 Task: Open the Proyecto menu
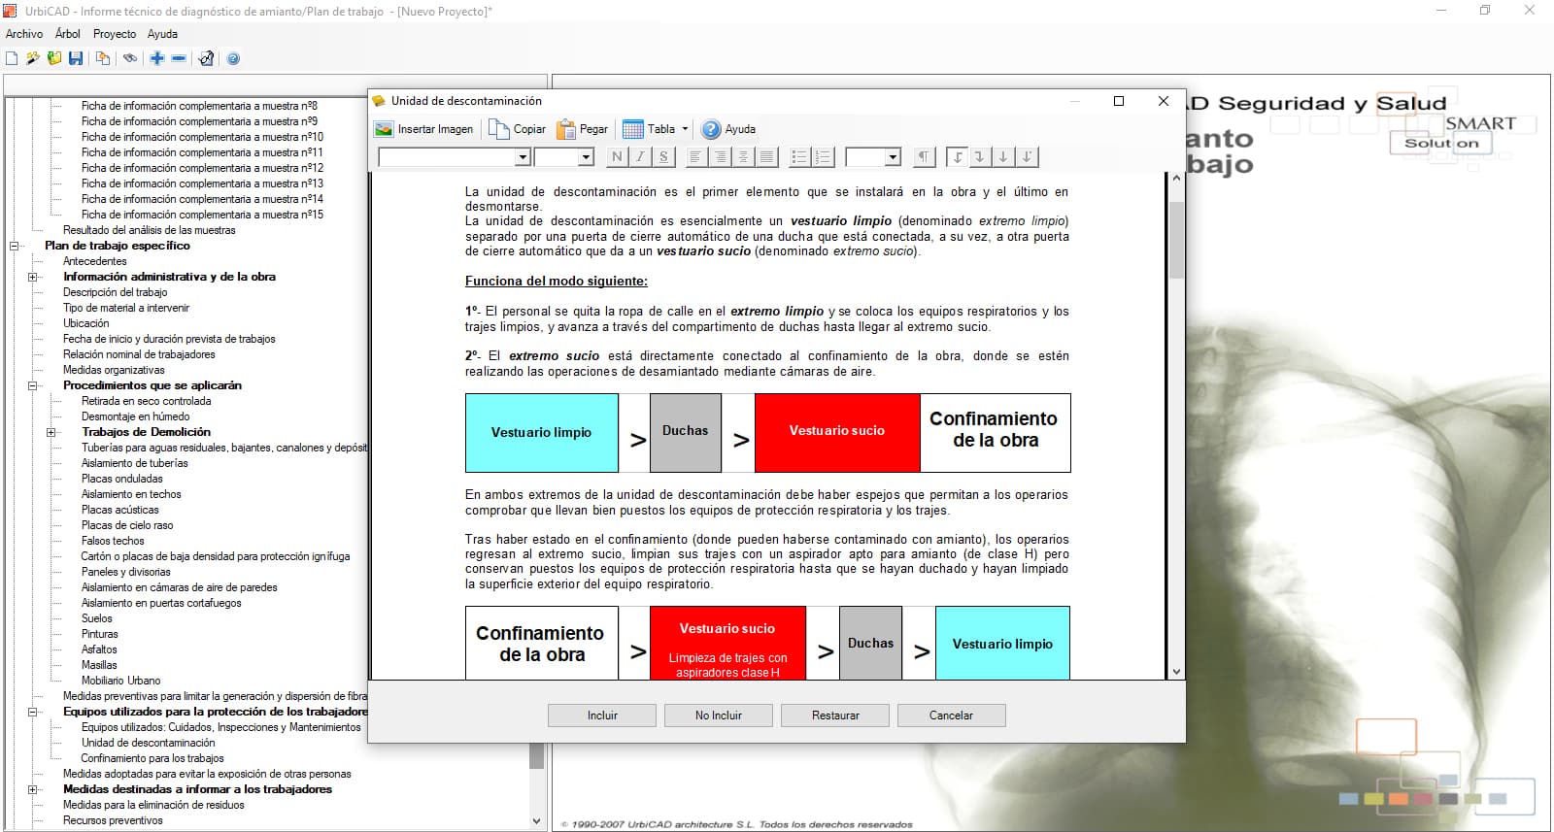click(x=115, y=34)
